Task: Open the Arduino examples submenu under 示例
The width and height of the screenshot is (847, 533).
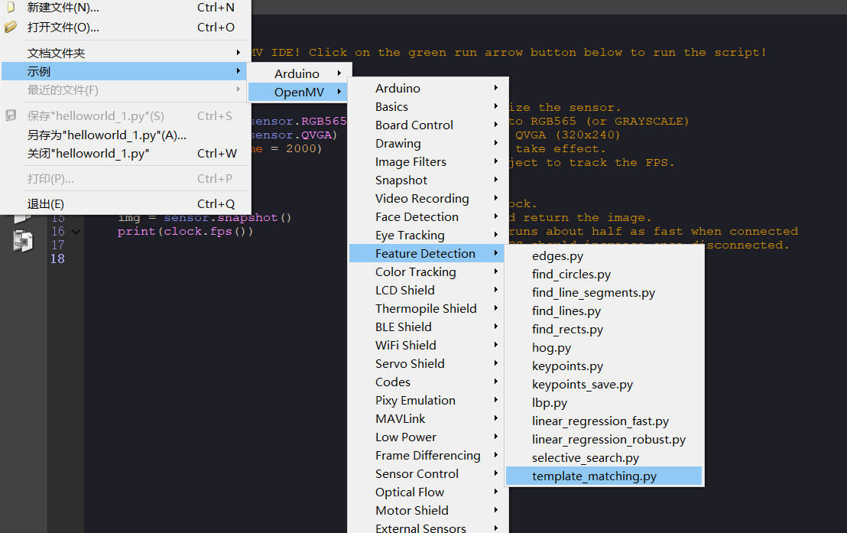Action: coord(299,73)
